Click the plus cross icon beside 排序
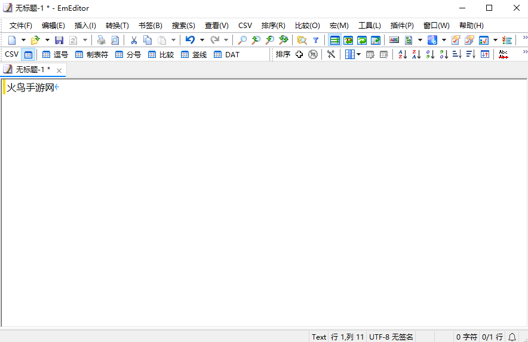528x342 pixels. coord(299,54)
